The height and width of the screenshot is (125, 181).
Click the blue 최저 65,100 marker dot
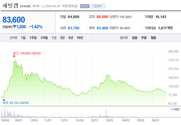4,100
